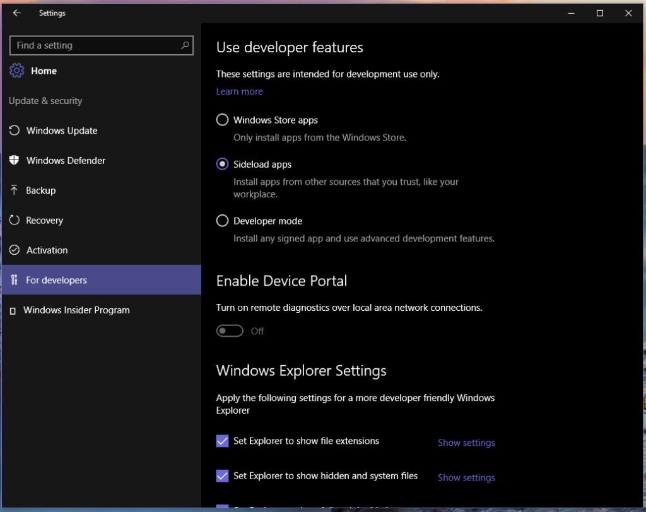
Task: Choose the Sideload apps option
Action: pyautogui.click(x=222, y=164)
